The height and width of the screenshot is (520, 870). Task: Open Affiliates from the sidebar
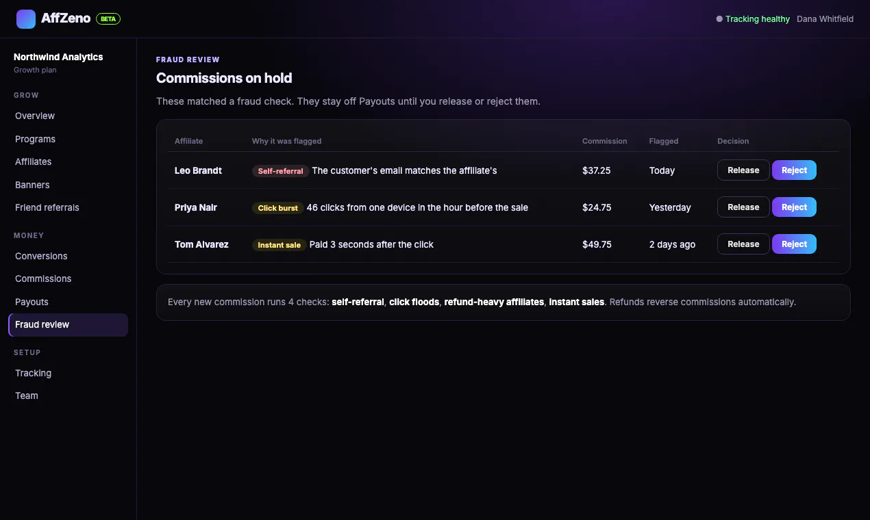tap(68, 161)
